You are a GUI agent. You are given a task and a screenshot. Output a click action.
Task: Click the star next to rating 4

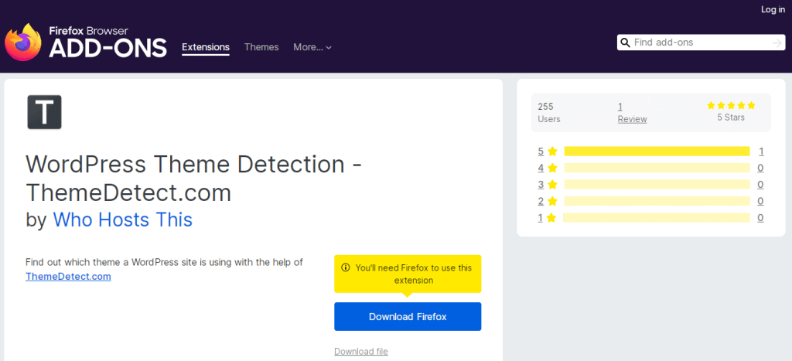click(x=552, y=168)
